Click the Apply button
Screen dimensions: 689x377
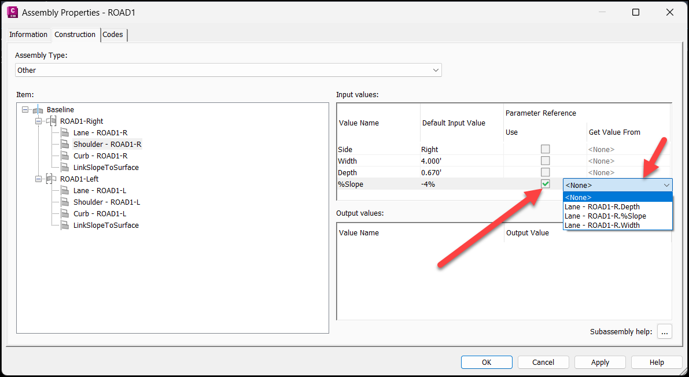coord(600,362)
